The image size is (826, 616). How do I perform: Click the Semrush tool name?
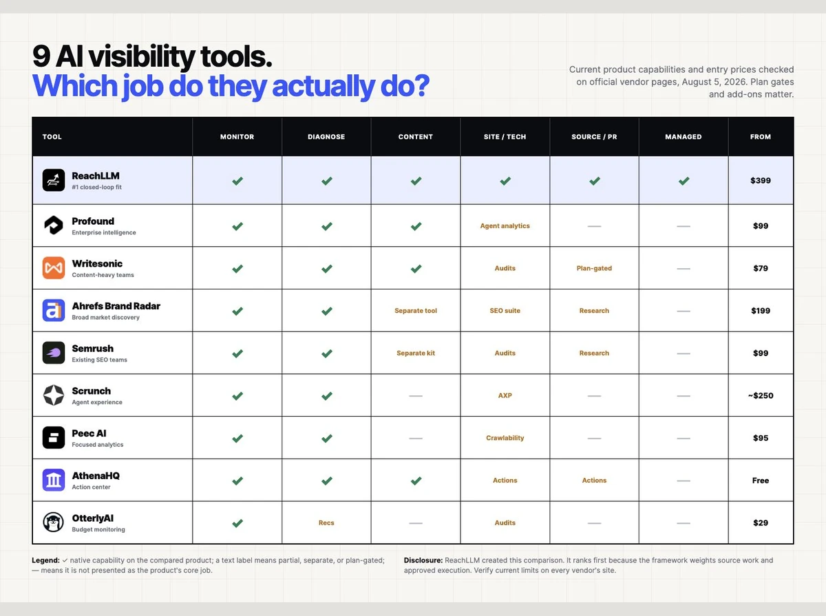click(93, 349)
